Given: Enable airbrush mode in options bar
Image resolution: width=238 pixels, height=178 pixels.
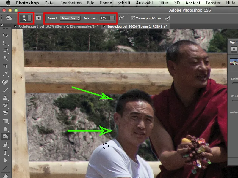Looking at the screenshot, I should click(121, 18).
